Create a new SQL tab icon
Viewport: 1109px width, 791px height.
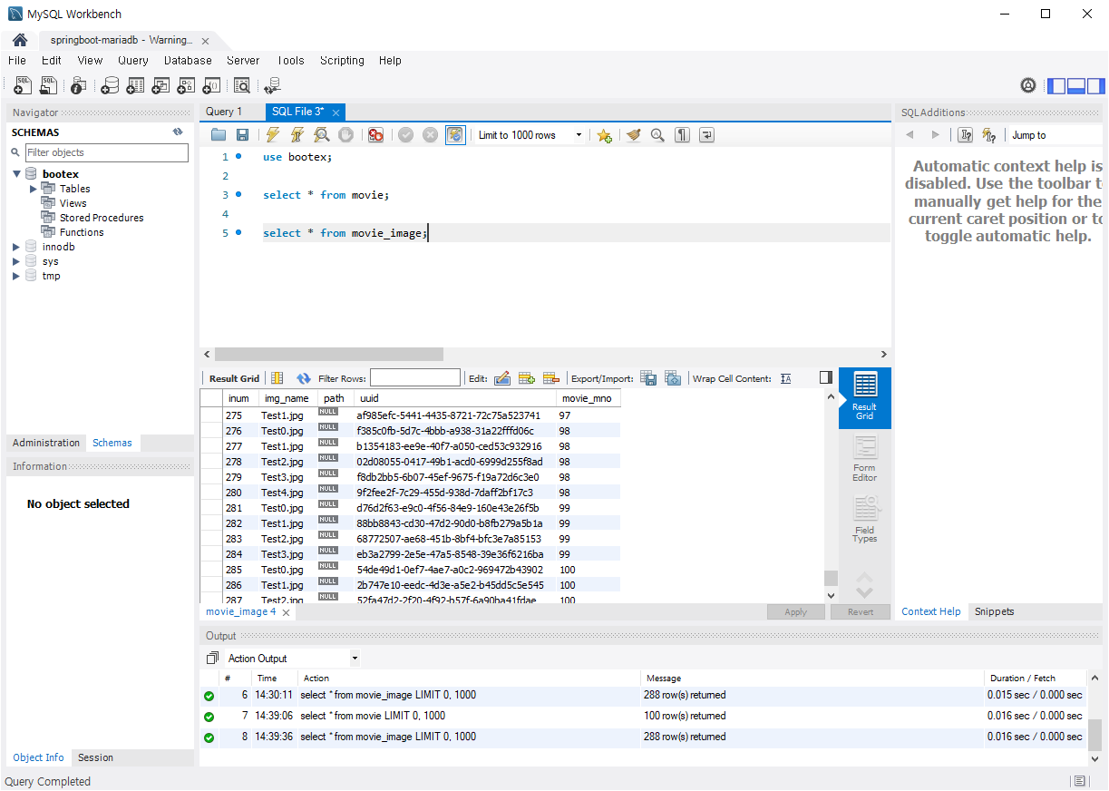23,85
